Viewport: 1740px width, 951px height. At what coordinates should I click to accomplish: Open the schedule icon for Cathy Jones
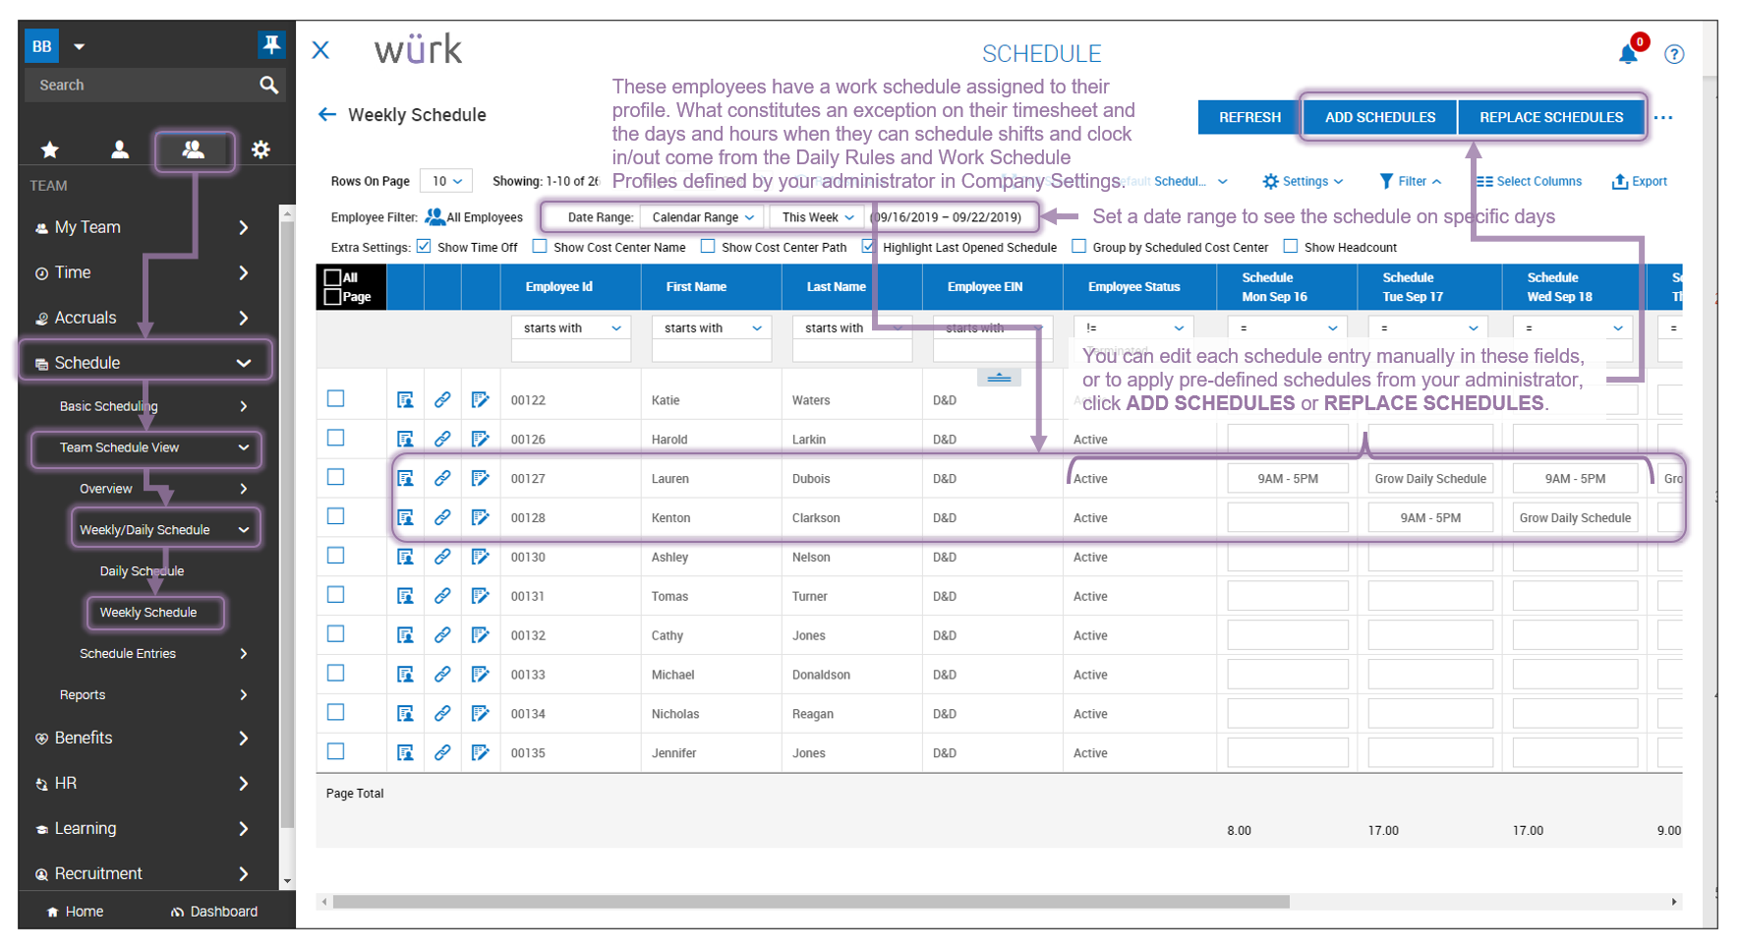(x=405, y=635)
